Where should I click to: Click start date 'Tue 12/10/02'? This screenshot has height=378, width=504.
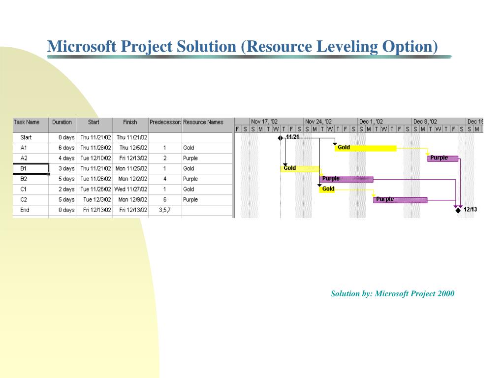click(94, 158)
